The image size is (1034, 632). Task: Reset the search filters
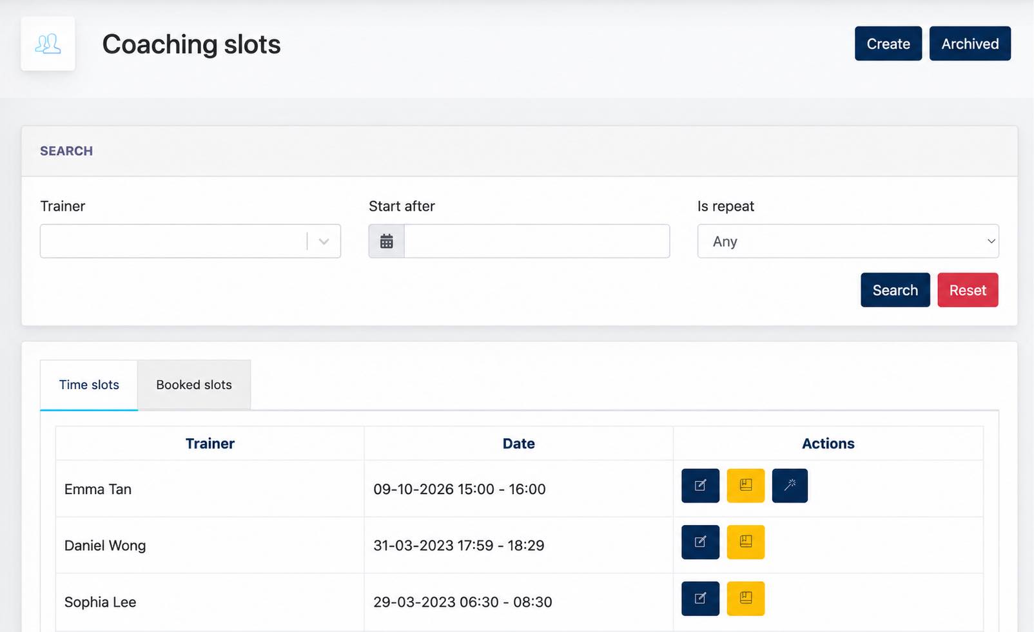968,290
